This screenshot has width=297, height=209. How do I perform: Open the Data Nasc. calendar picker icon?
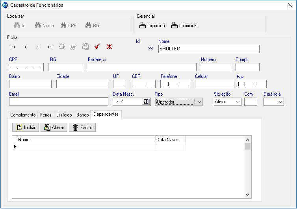point(146,102)
